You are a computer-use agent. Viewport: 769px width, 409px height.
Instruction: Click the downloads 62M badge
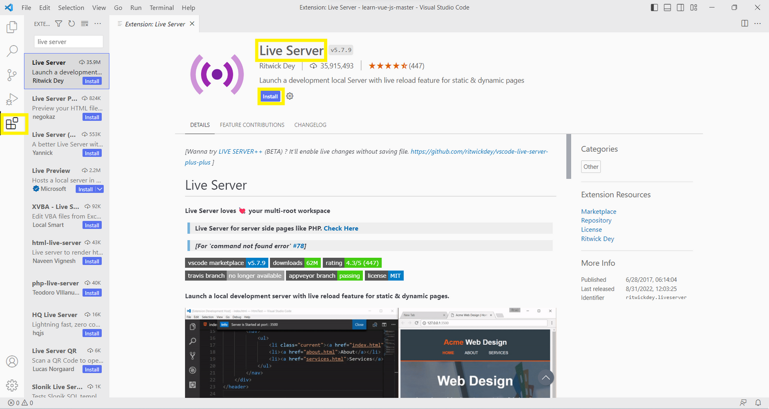click(x=296, y=263)
